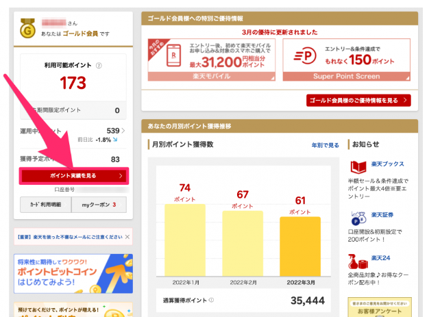Open the 楽天モバイル 31,200 offer banner
The image size is (429, 317).
coord(212,60)
